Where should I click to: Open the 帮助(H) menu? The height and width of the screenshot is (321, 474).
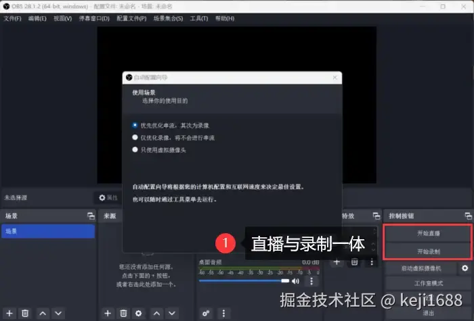(x=225, y=18)
